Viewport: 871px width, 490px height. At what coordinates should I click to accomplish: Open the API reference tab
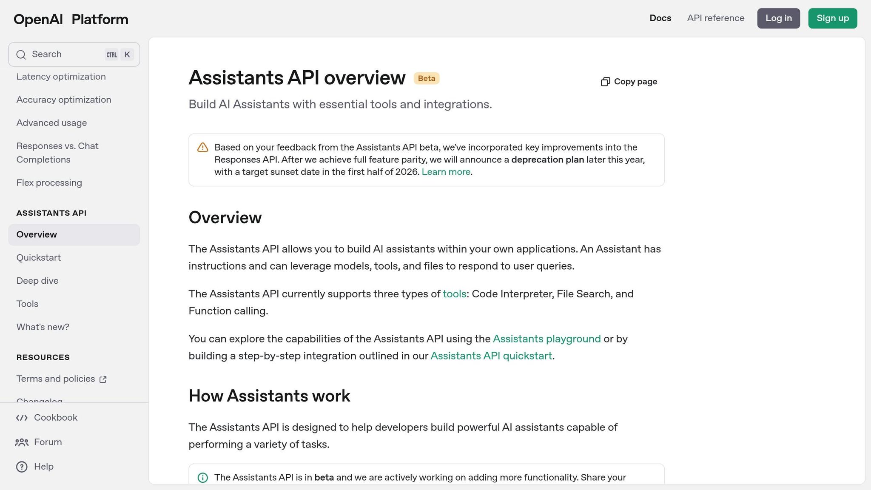point(716,18)
